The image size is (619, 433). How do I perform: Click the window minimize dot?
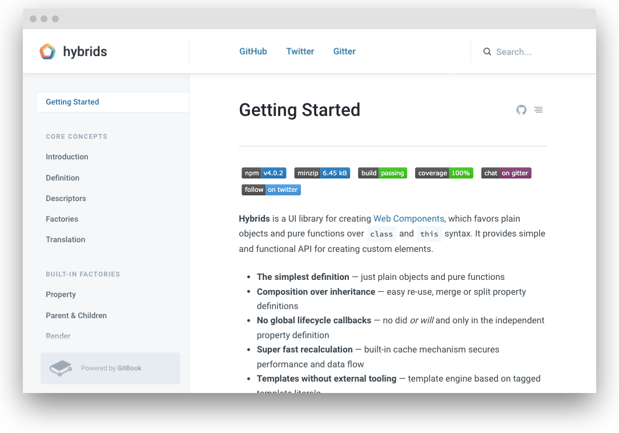click(x=44, y=19)
